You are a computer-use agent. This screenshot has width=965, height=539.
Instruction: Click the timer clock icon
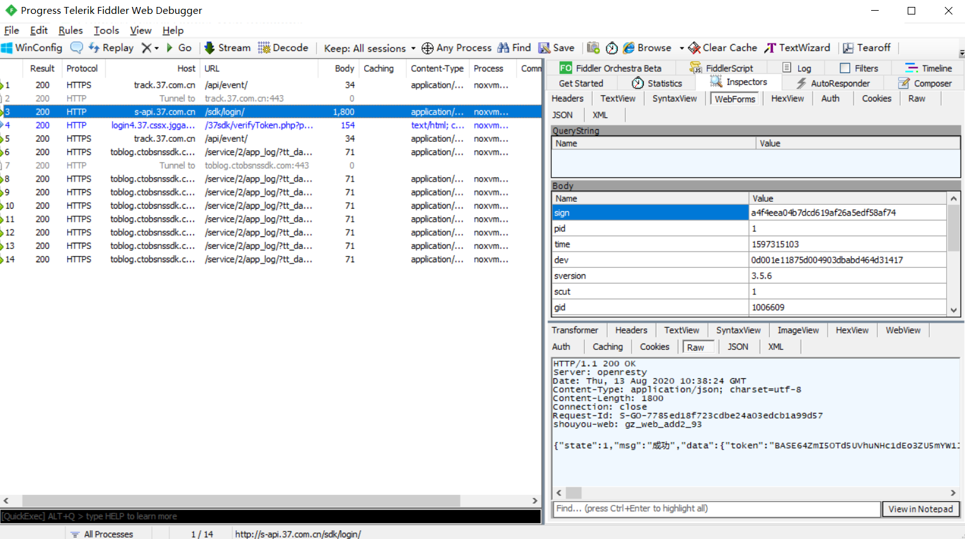click(611, 48)
